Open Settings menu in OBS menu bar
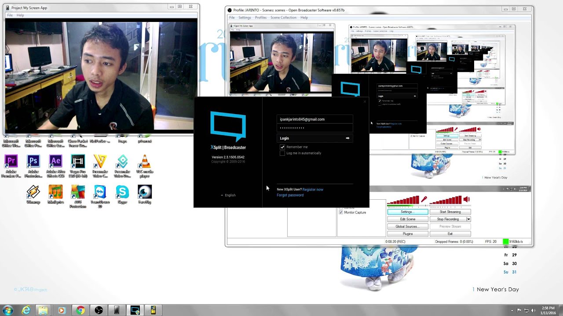 click(x=245, y=18)
